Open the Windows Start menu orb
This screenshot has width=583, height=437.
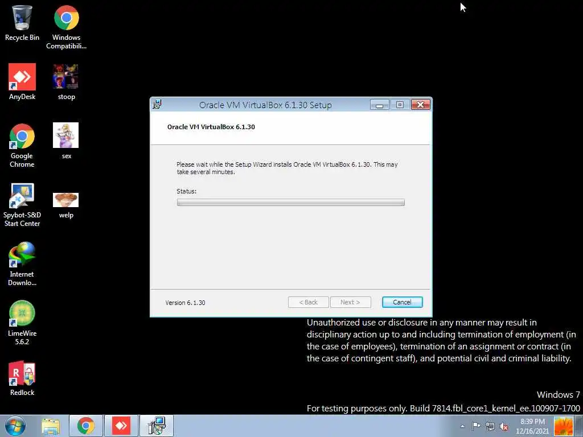coord(15,426)
